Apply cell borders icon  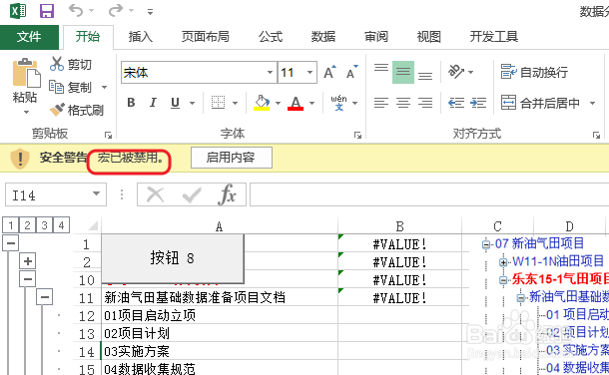(x=218, y=103)
